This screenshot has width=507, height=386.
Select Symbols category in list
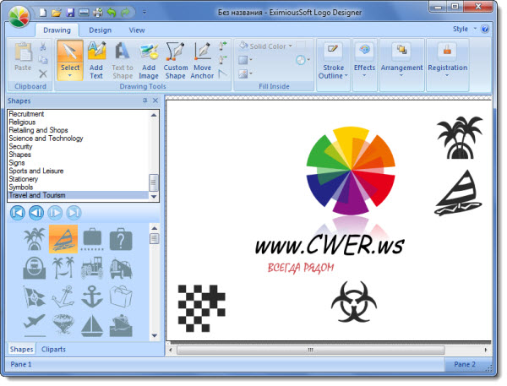(78, 187)
